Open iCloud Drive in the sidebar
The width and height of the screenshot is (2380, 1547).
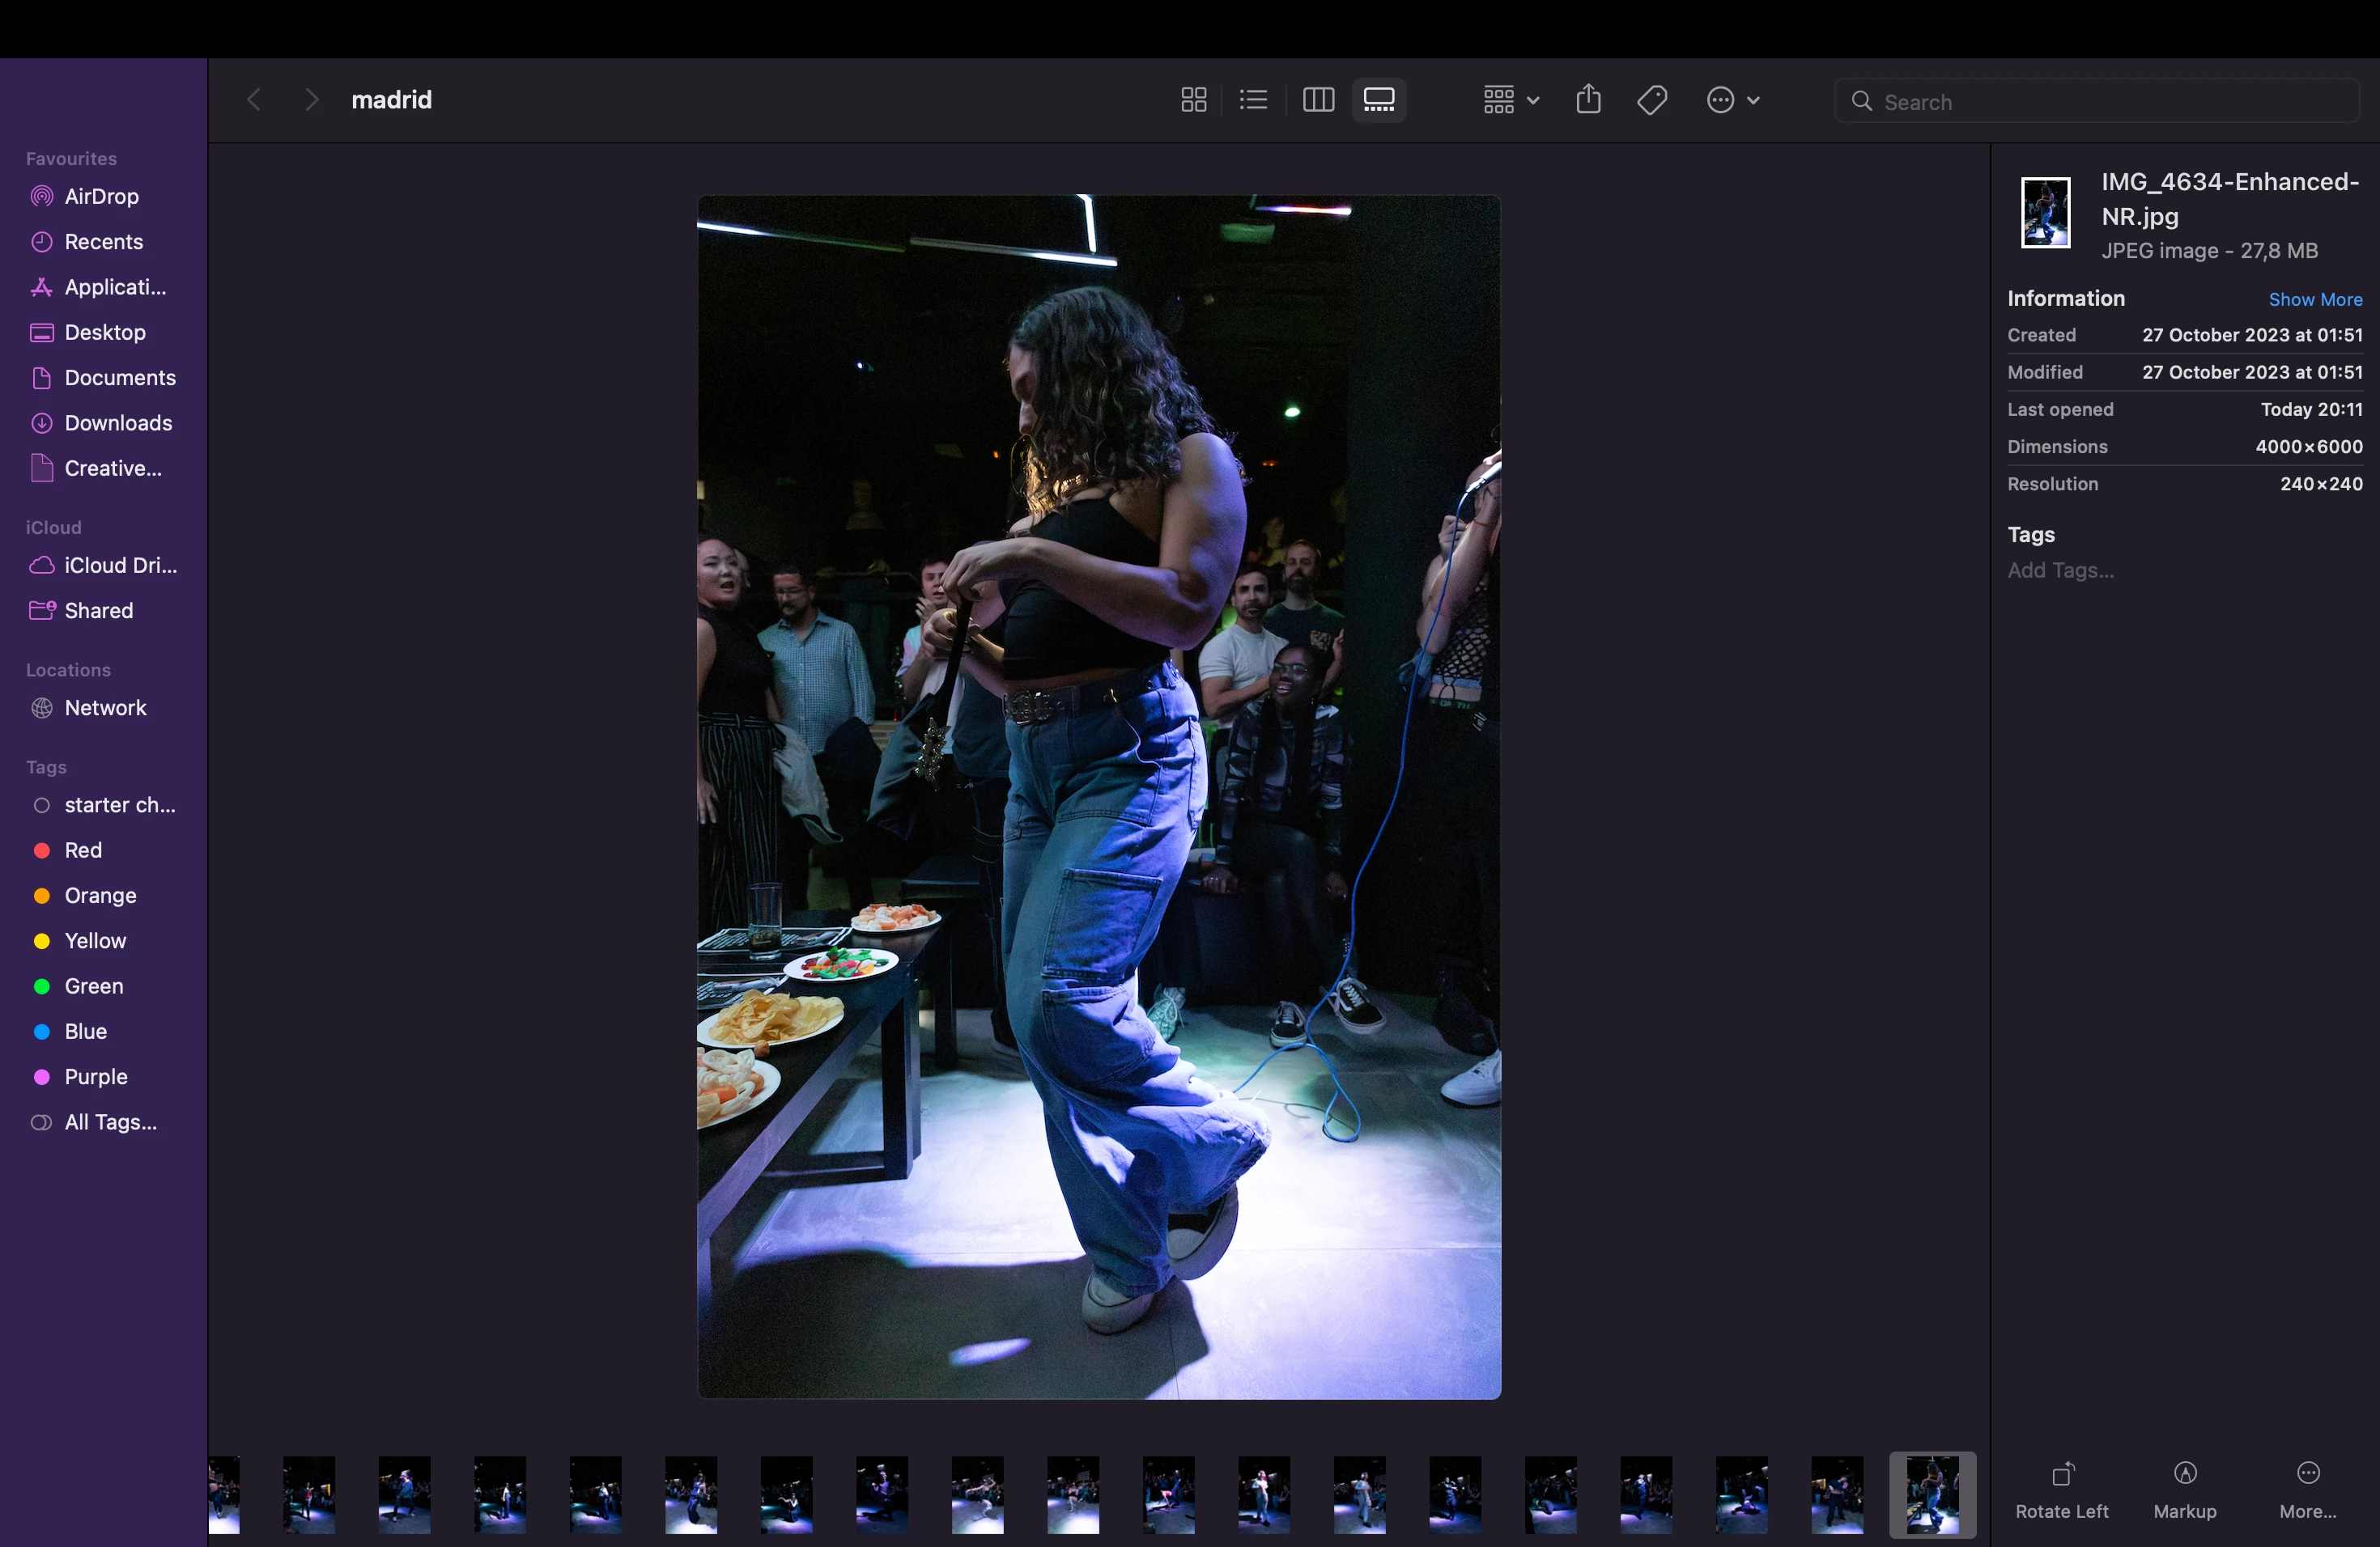tap(120, 566)
